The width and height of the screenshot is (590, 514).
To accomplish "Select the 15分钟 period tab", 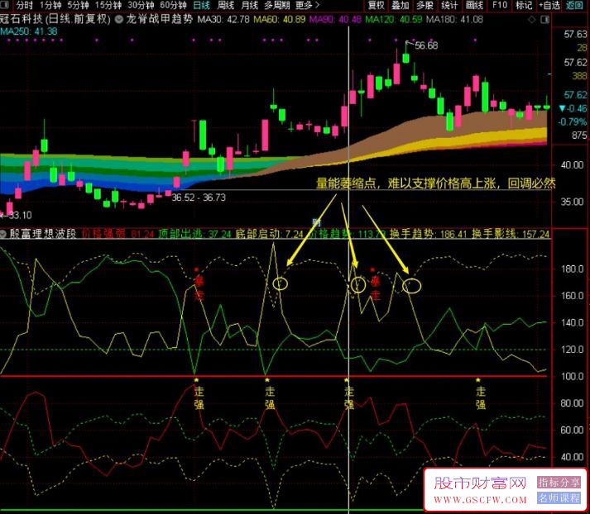I will coord(108,5).
